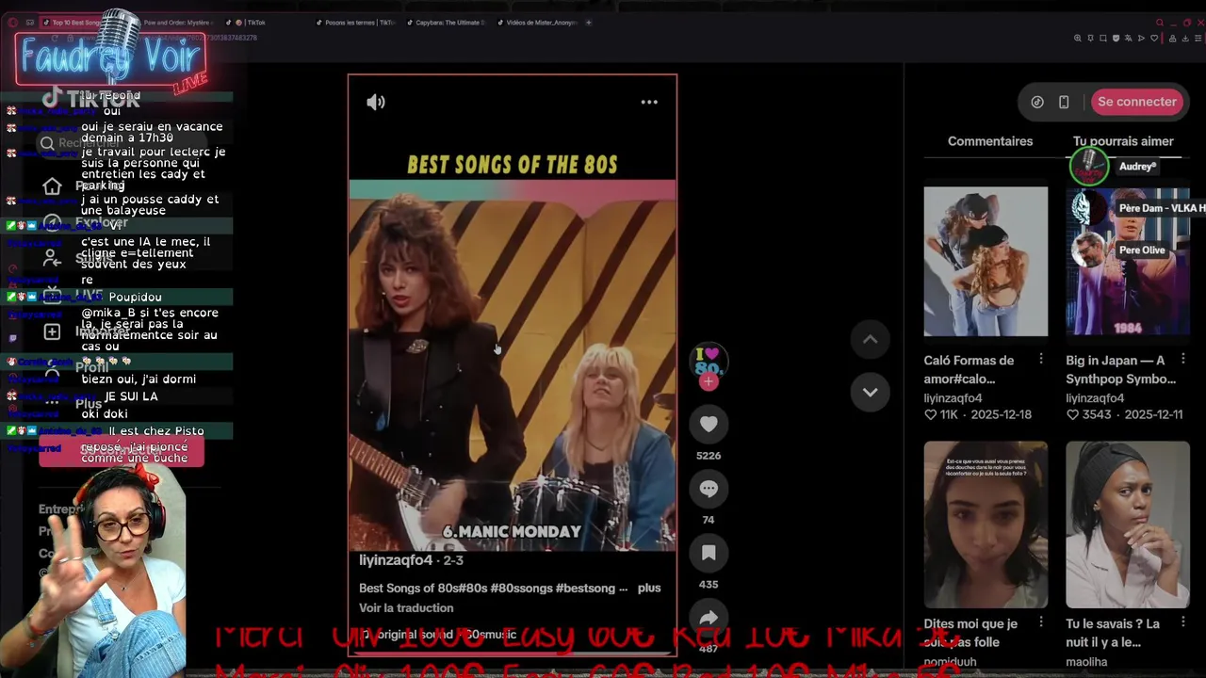This screenshot has height=678, width=1206.
Task: Open the get-app phone icon
Action: click(1064, 102)
